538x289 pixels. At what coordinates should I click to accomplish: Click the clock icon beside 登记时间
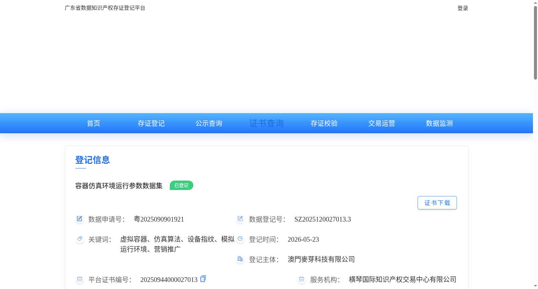[x=240, y=239]
